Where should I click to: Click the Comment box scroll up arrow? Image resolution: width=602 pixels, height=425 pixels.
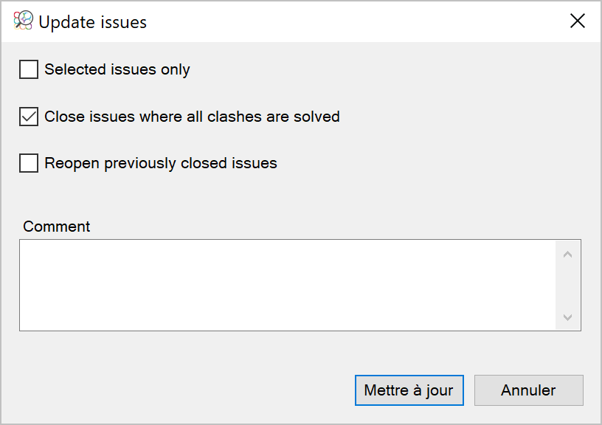click(x=567, y=254)
